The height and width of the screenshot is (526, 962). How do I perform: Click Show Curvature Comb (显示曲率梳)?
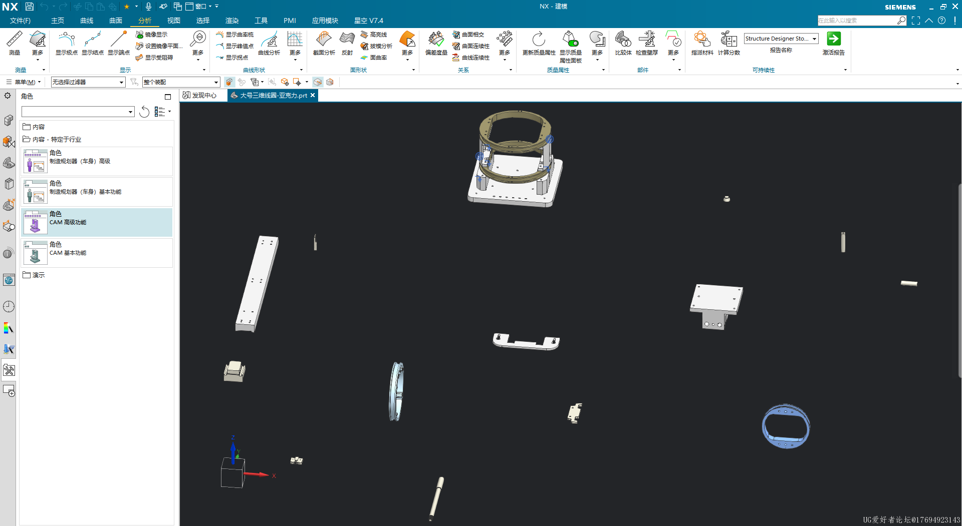(234, 35)
